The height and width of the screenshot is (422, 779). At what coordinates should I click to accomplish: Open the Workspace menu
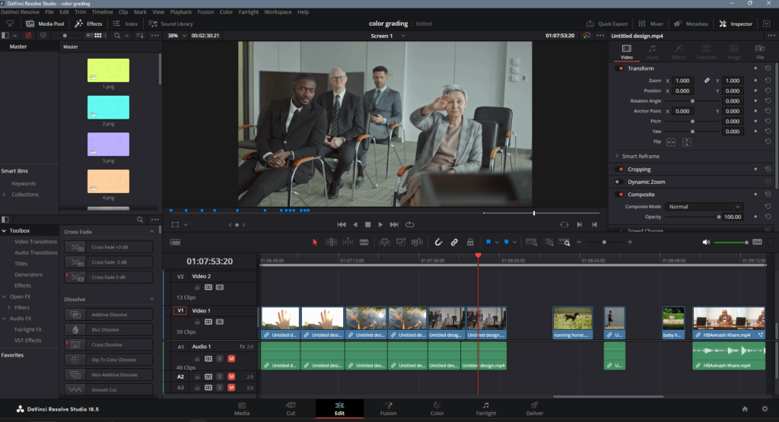[x=278, y=12]
